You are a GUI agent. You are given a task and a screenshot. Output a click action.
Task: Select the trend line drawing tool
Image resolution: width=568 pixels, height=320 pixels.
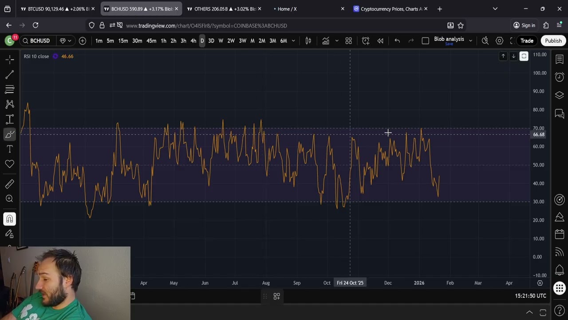pos(9,75)
